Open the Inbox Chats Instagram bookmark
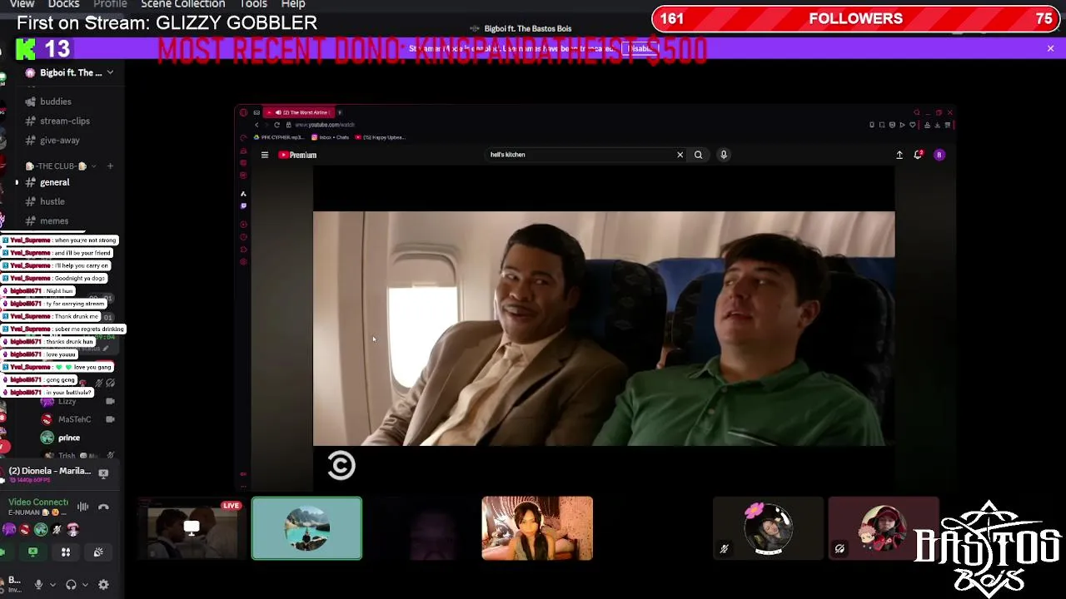The height and width of the screenshot is (599, 1066). [x=331, y=137]
